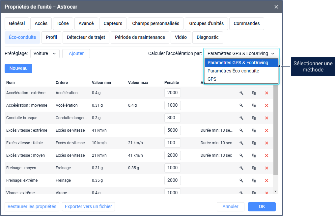Open wrench settings for Freinage : moyen
336x216 pixels.
pyautogui.click(x=241, y=168)
